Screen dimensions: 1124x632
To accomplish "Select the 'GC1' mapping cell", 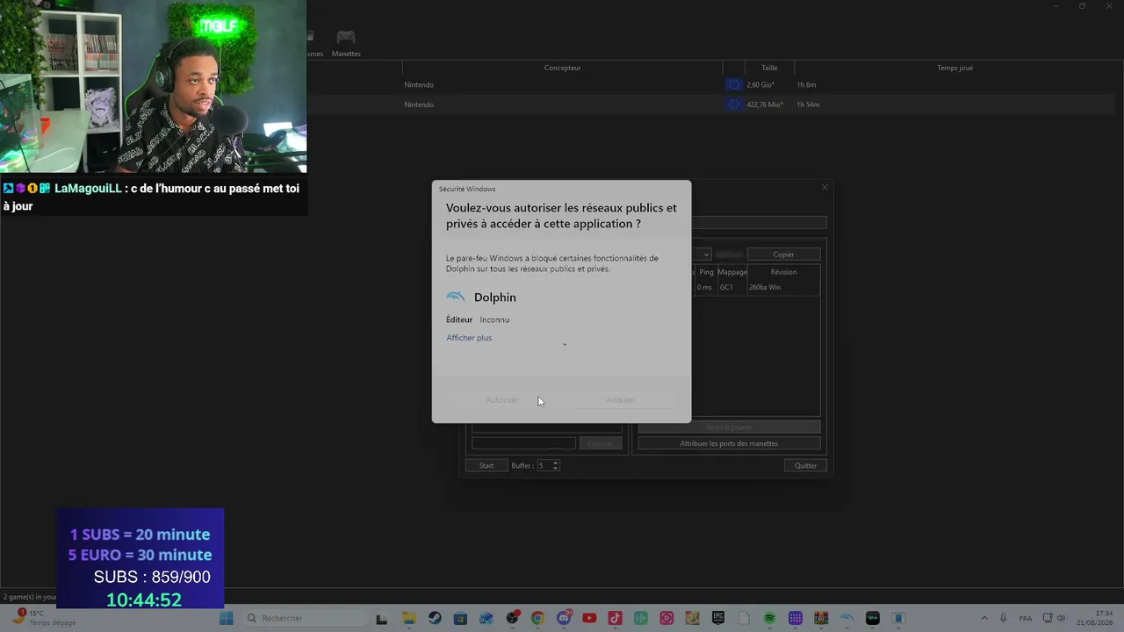I will 726,288.
